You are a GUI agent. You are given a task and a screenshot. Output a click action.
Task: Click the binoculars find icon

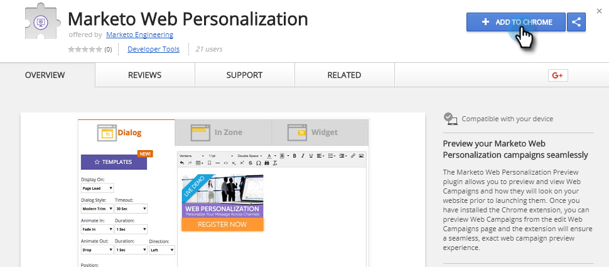tap(267, 163)
